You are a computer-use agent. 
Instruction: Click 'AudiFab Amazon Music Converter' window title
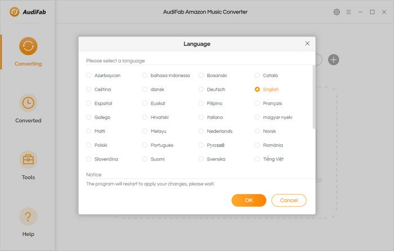[x=205, y=12]
